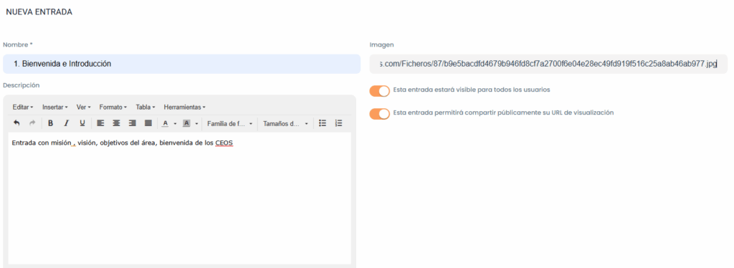
Task: Insert a bulleted list
Action: [323, 123]
